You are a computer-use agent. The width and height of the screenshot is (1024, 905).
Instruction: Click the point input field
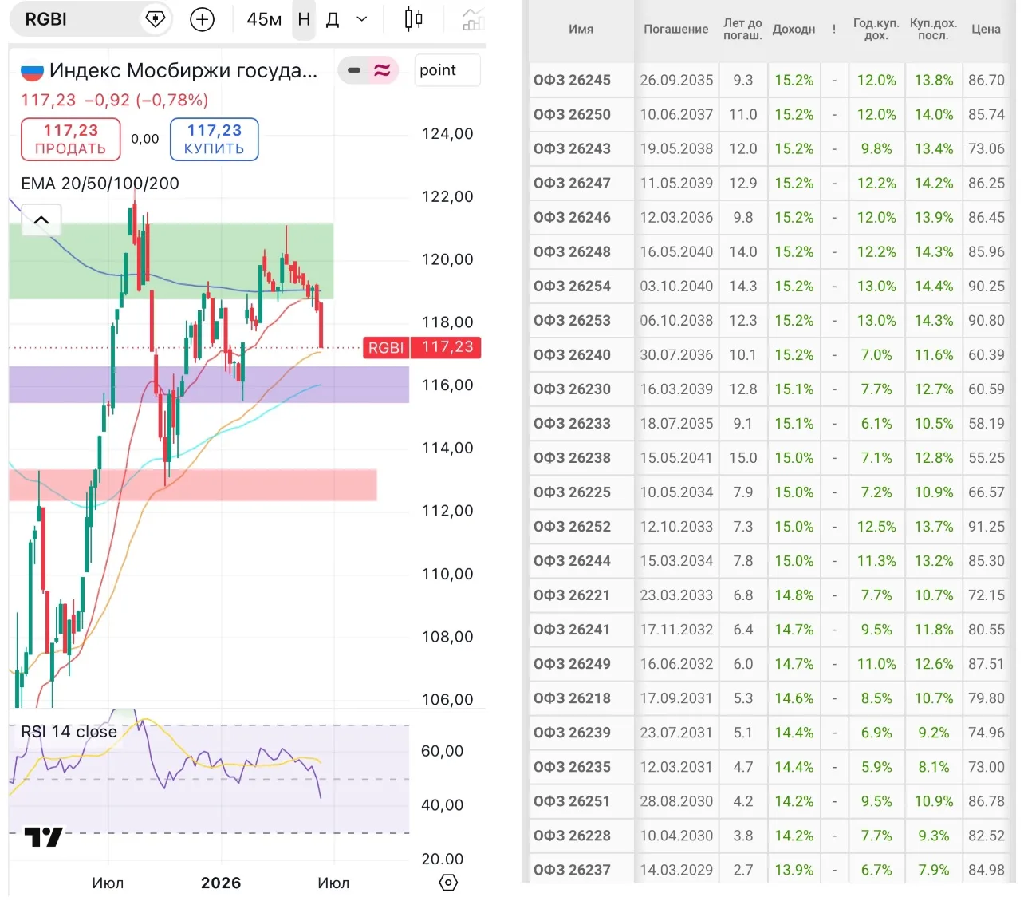coord(447,70)
